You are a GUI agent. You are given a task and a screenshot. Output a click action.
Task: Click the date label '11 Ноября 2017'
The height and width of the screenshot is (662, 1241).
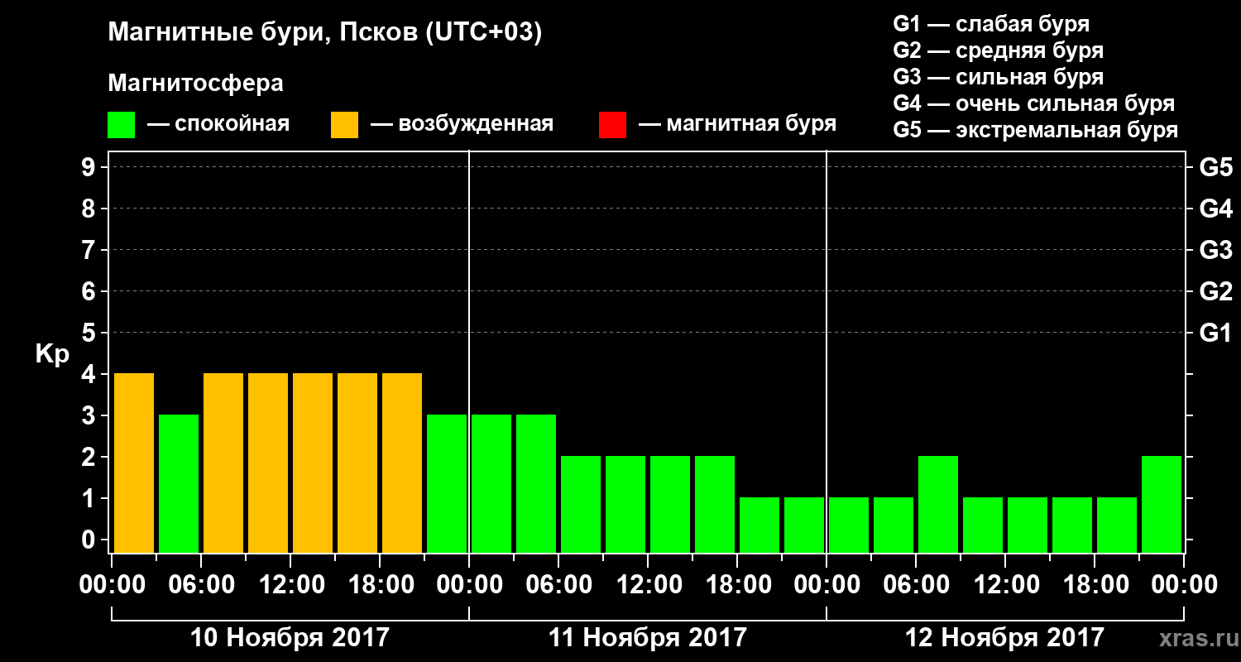tap(648, 638)
